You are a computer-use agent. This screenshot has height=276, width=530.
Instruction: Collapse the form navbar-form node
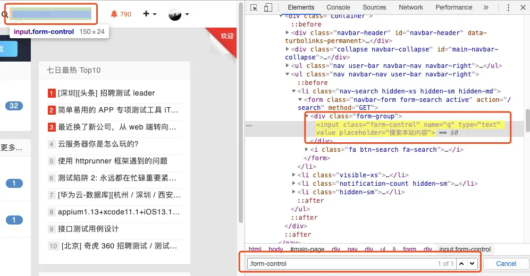pyautogui.click(x=300, y=100)
